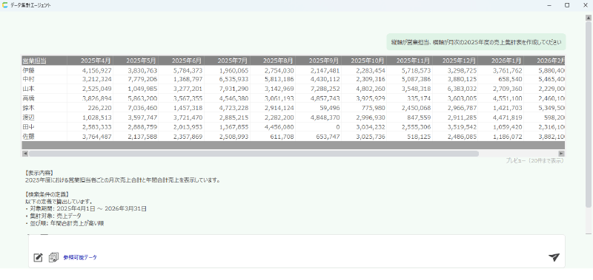Click the page scroll up arrow

[x=588, y=18]
